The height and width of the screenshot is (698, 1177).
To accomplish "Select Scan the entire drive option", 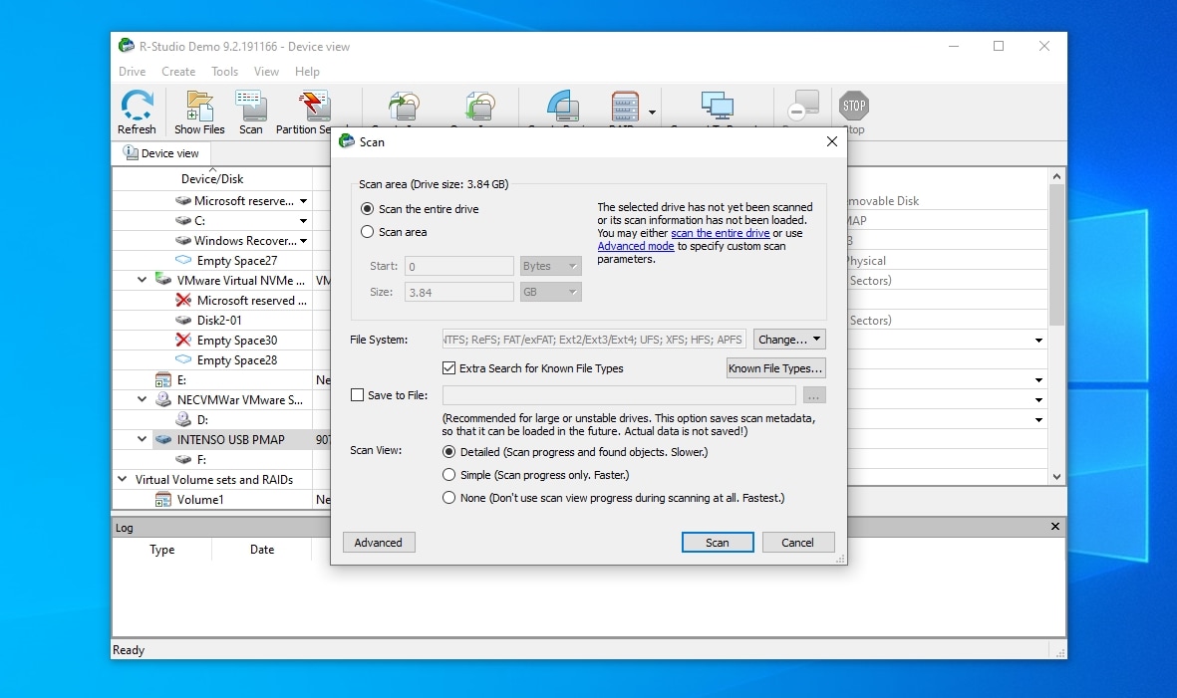I will pyautogui.click(x=367, y=209).
